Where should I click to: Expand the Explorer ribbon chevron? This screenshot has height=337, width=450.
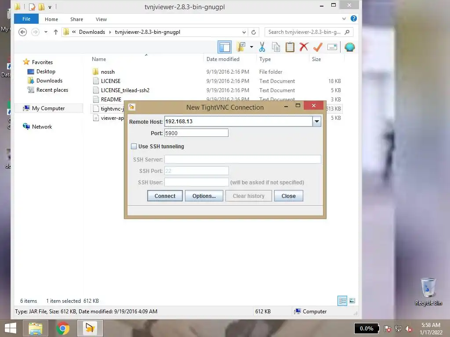[344, 19]
